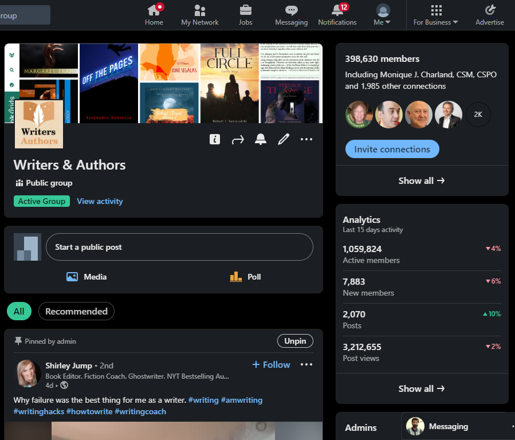Open the Advertise page

pos(490,15)
